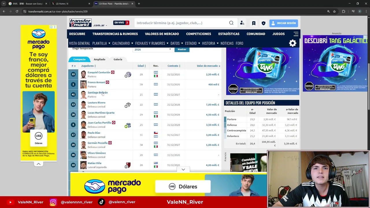Open the ESTADÍSTICAS menu
This screenshot has width=370, height=208.
tap(229, 34)
